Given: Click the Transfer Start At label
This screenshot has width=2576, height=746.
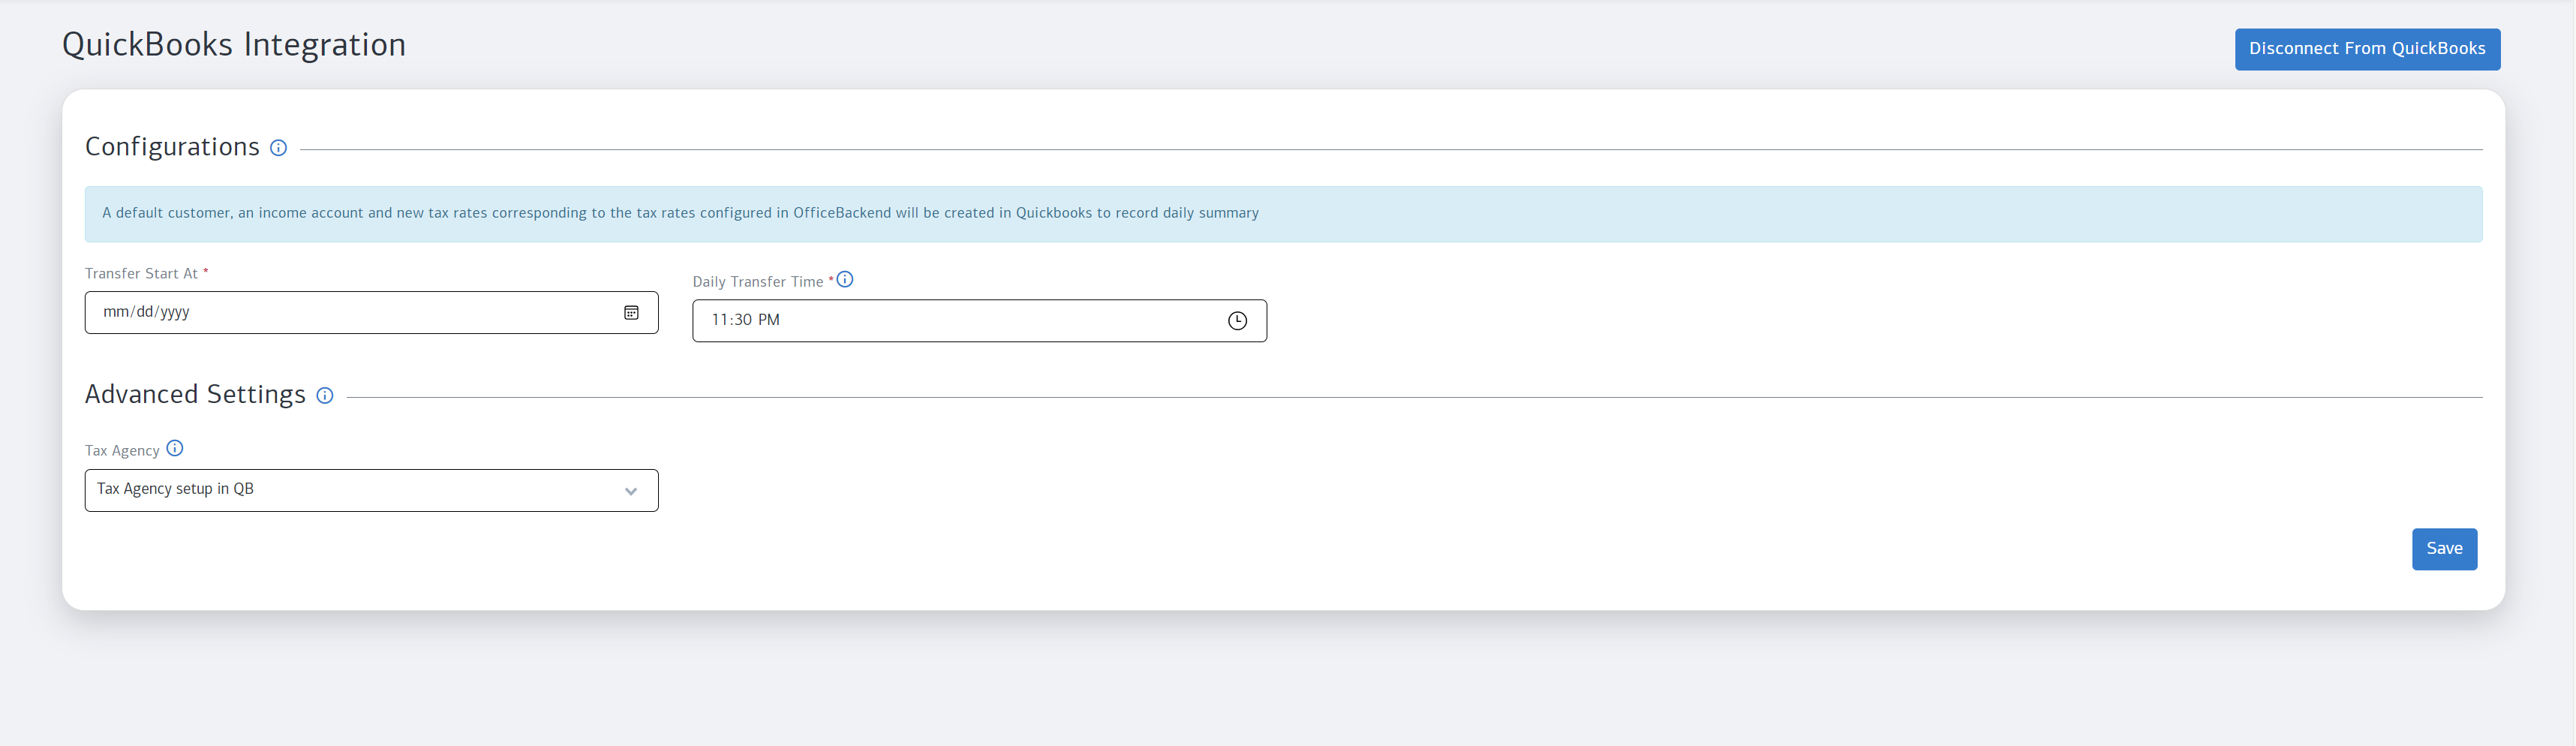Looking at the screenshot, I should click(x=141, y=274).
